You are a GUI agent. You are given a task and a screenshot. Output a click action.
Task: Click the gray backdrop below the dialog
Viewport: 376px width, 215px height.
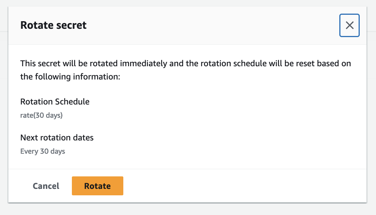[x=189, y=209]
